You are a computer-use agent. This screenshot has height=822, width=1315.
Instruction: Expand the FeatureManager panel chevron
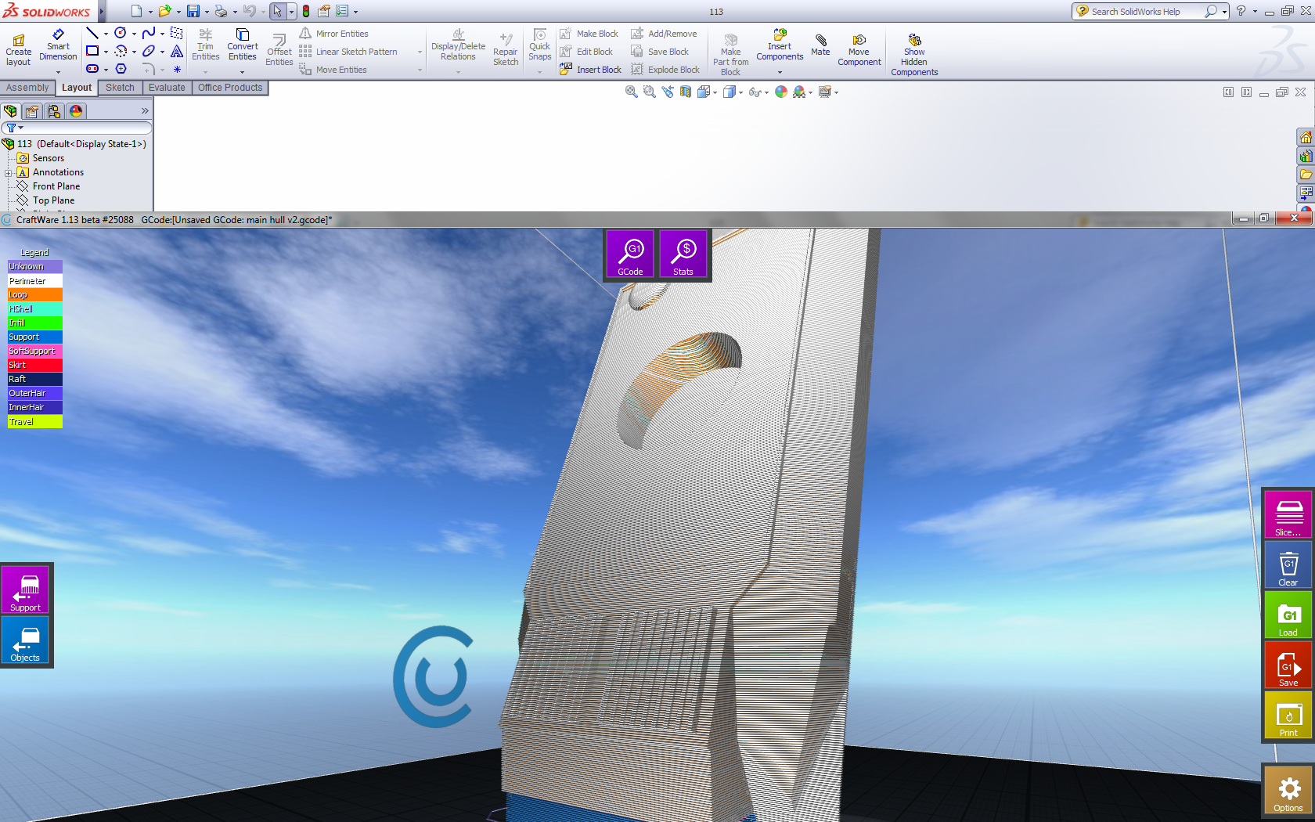(145, 111)
